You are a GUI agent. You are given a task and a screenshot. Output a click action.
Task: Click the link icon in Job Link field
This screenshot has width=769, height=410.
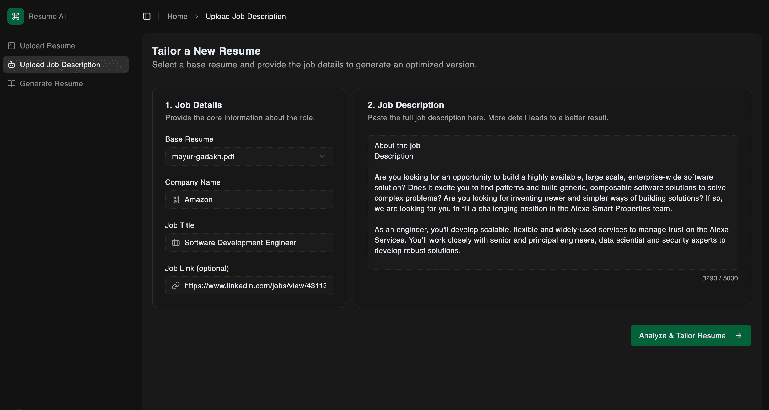(175, 285)
